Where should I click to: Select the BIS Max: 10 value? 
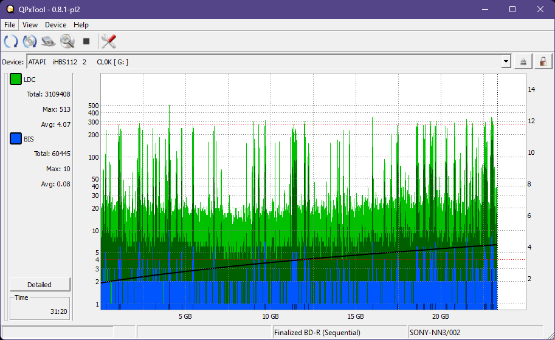tap(58, 169)
